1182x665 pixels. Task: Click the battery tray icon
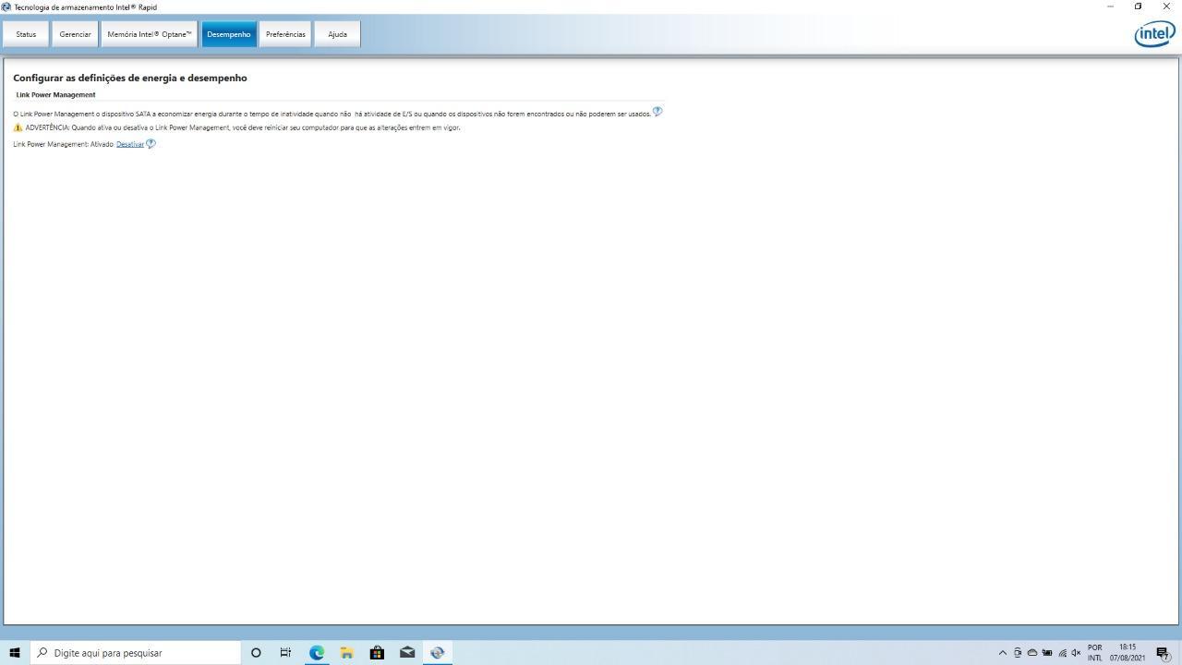pos(1047,653)
